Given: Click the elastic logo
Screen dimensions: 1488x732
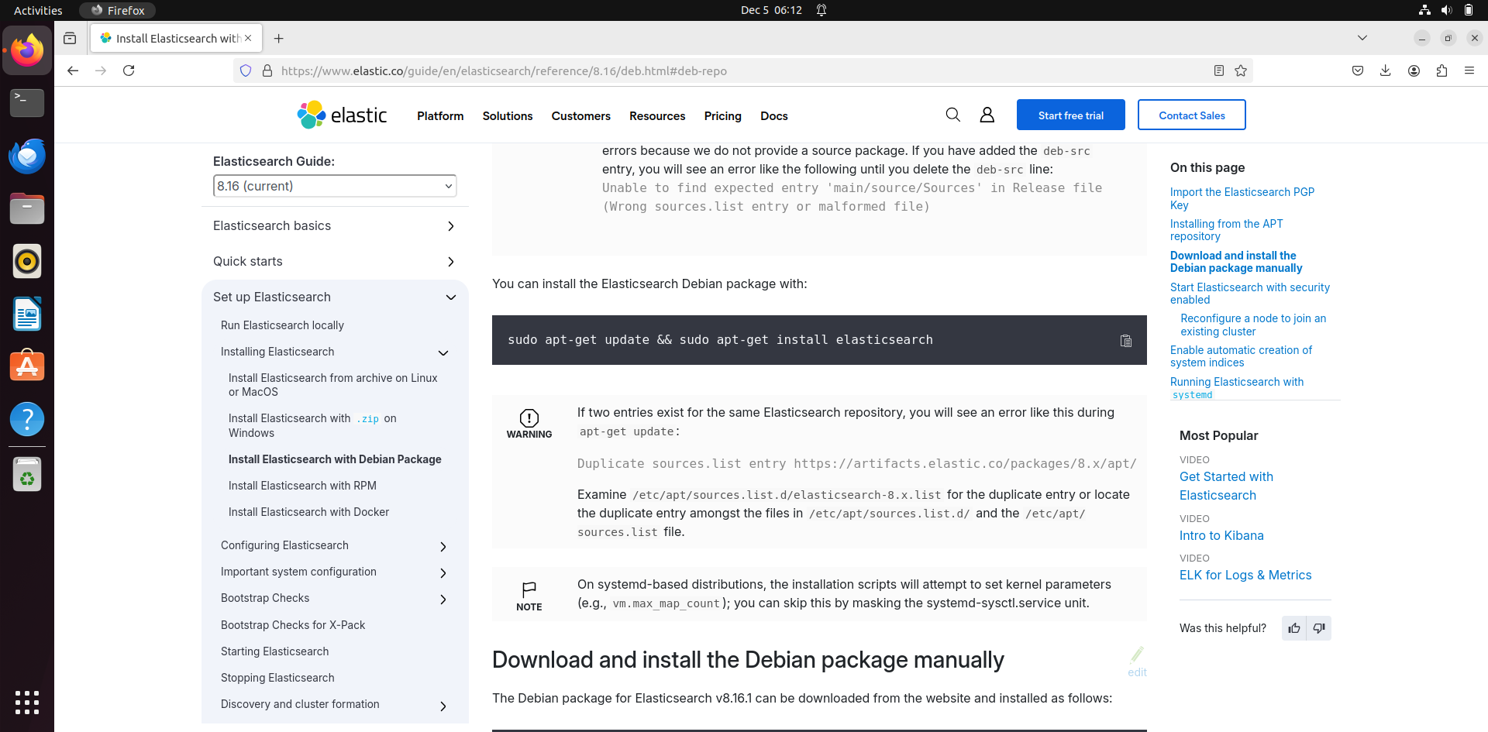Looking at the screenshot, I should (342, 115).
